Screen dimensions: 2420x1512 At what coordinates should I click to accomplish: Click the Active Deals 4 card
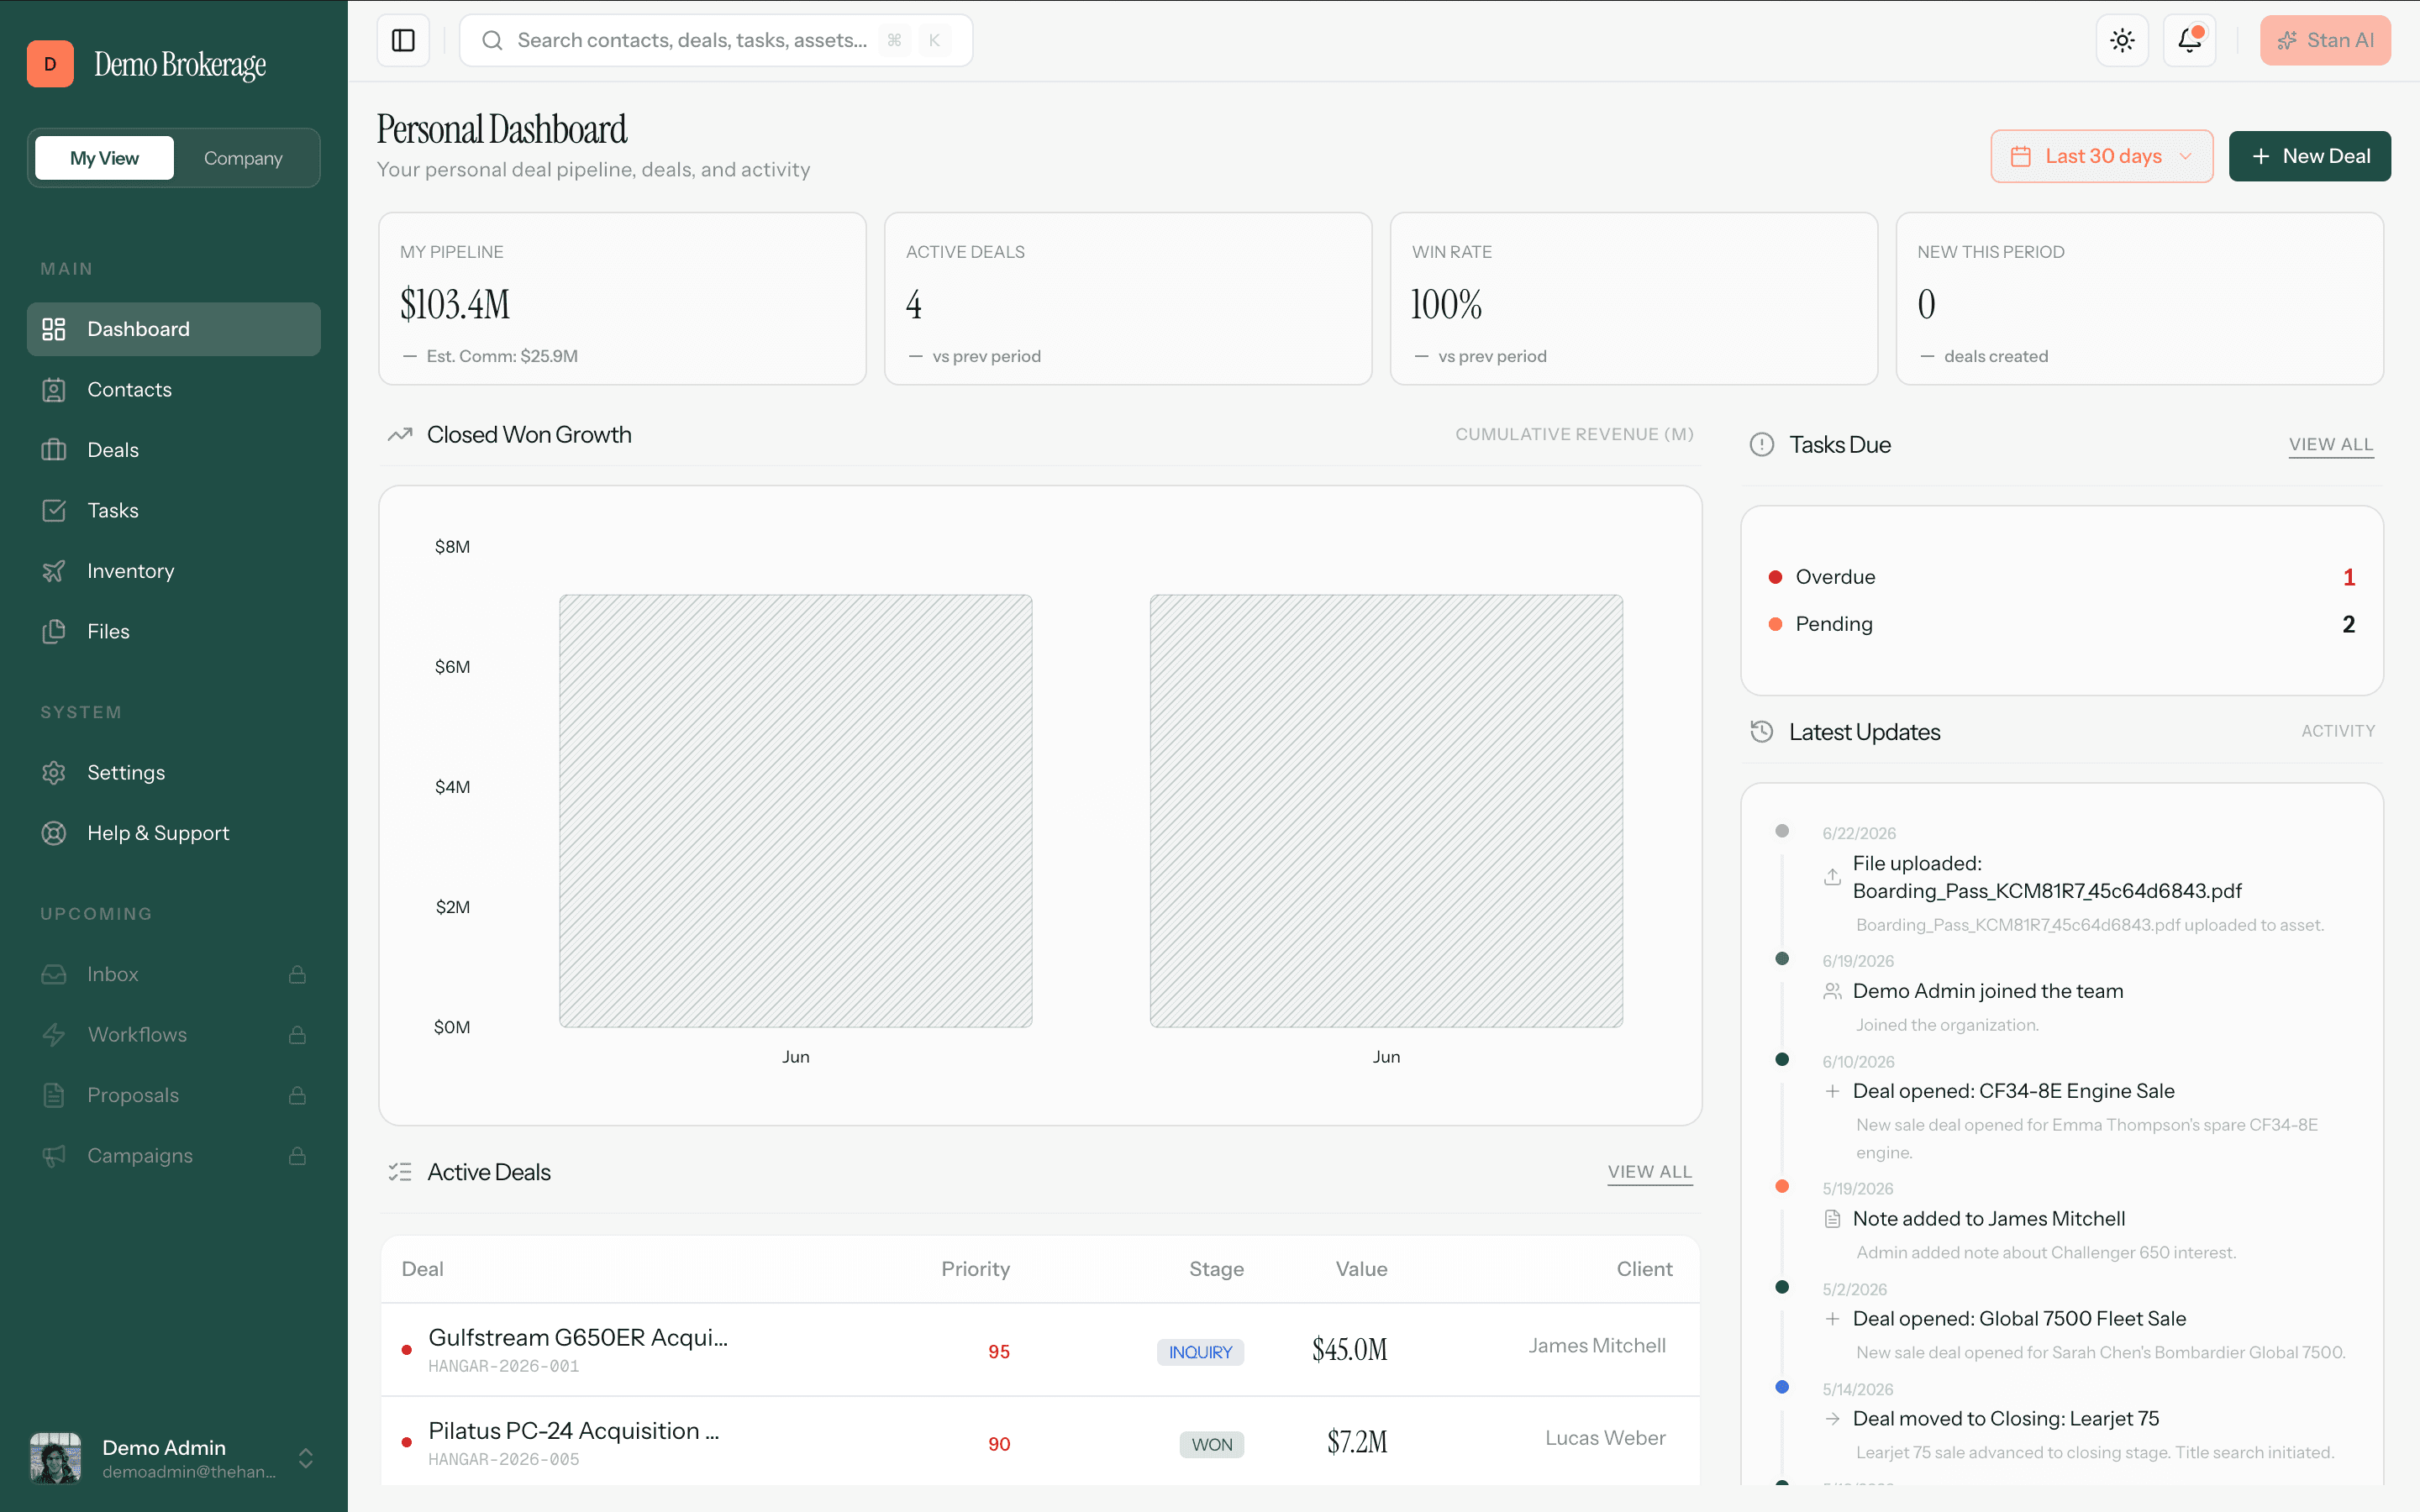point(1128,298)
